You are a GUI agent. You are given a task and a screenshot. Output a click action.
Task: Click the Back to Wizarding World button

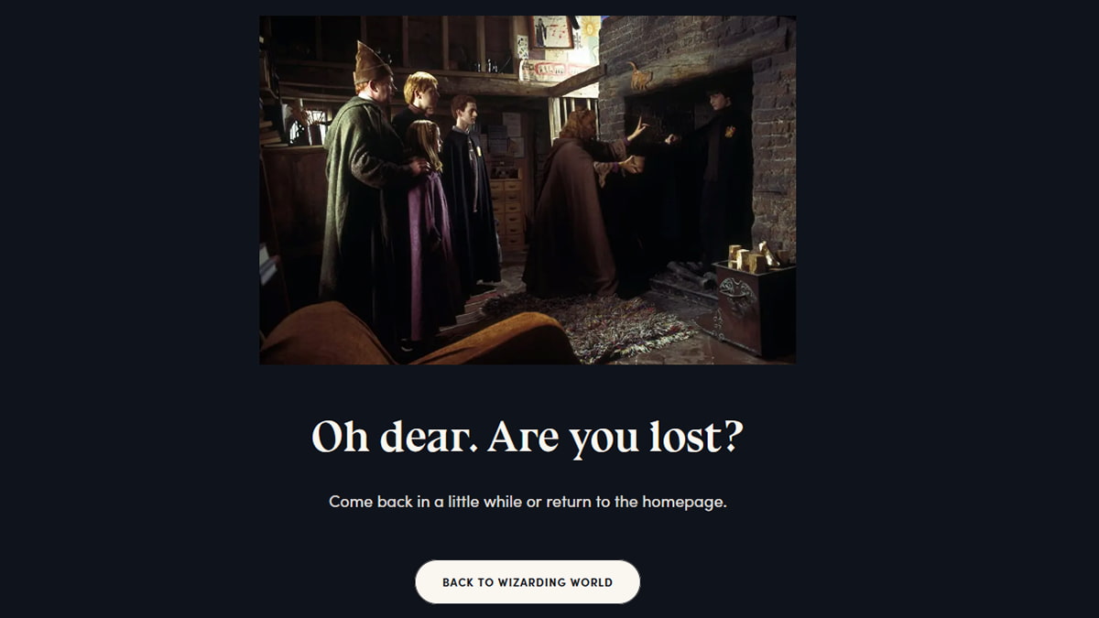[x=528, y=582]
